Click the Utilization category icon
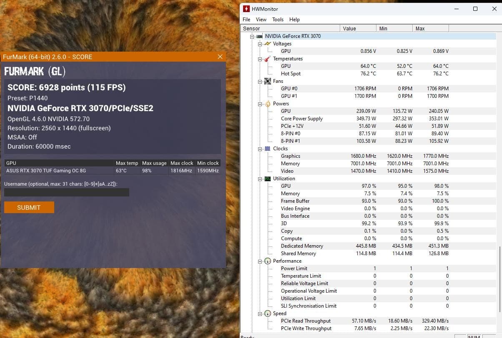502x338 pixels. click(x=268, y=179)
